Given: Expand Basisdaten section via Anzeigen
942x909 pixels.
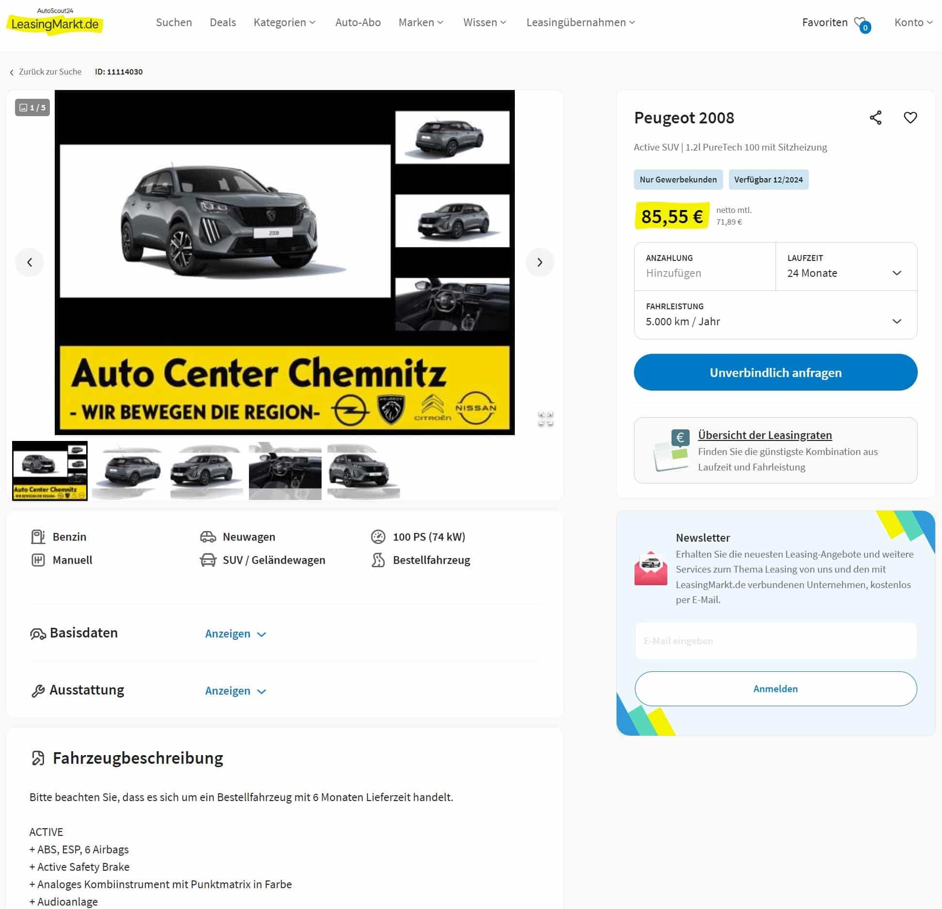Looking at the screenshot, I should (235, 634).
